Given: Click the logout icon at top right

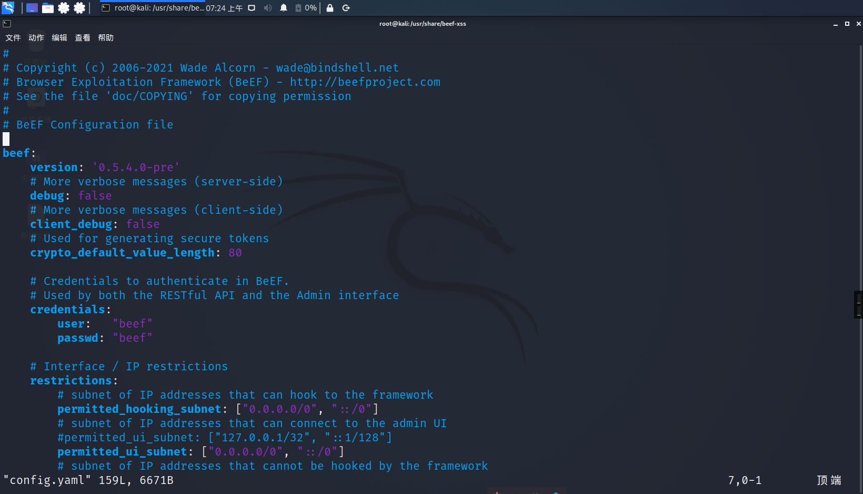Looking at the screenshot, I should [346, 8].
